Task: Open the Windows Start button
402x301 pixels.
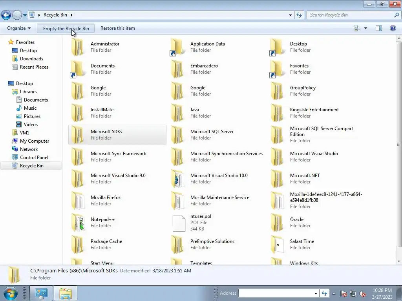Action: tap(10, 293)
